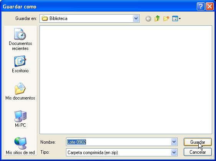Click the Views menu icon
Screen dimensions: 216x161
coord(175,18)
